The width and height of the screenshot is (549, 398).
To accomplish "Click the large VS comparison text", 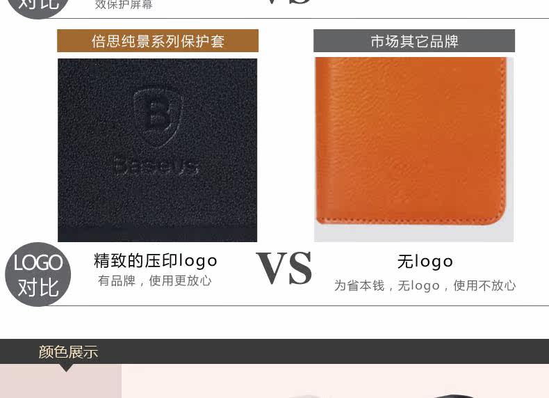I will click(284, 269).
